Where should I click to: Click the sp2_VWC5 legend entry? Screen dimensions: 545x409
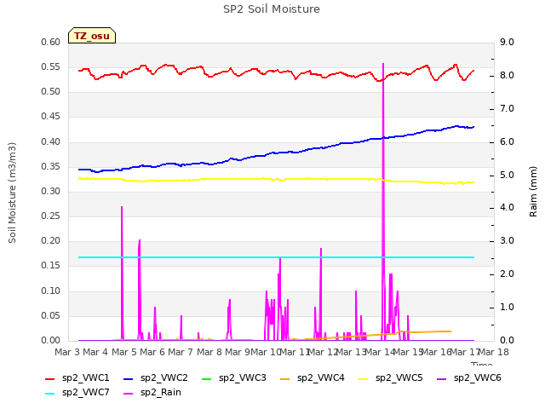pyautogui.click(x=391, y=377)
